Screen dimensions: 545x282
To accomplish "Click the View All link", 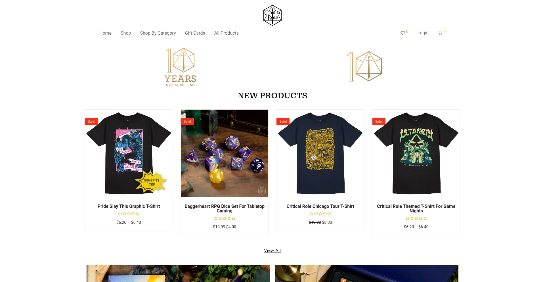I will point(272,250).
